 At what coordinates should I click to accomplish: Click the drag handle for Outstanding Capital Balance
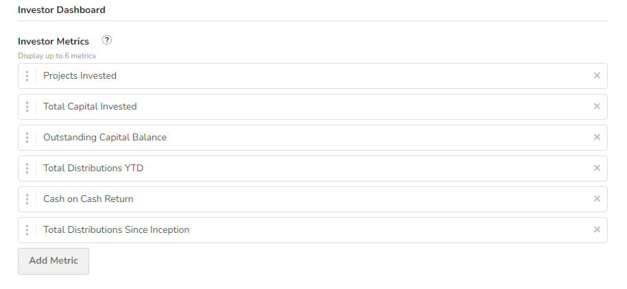point(27,138)
